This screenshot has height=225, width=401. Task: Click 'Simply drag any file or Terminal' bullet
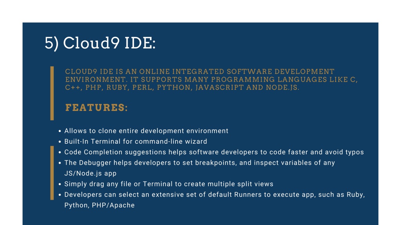(169, 184)
